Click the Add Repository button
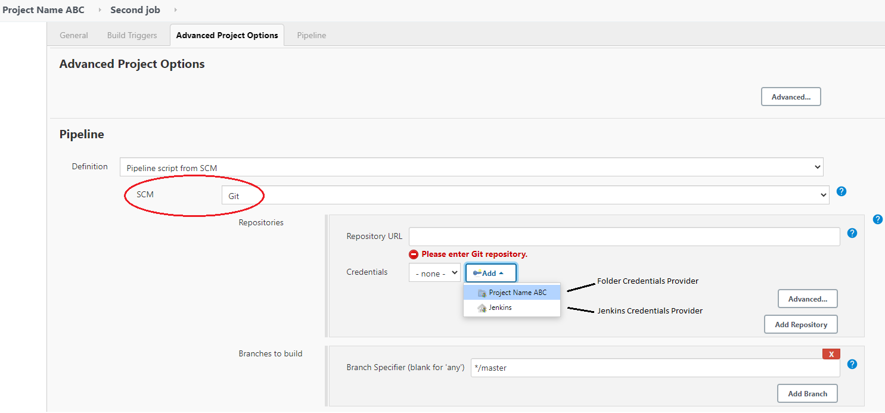This screenshot has width=885, height=413. pos(800,324)
